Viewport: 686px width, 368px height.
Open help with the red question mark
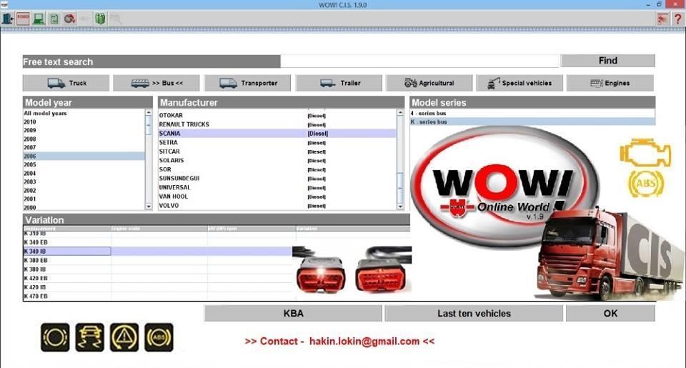678,19
